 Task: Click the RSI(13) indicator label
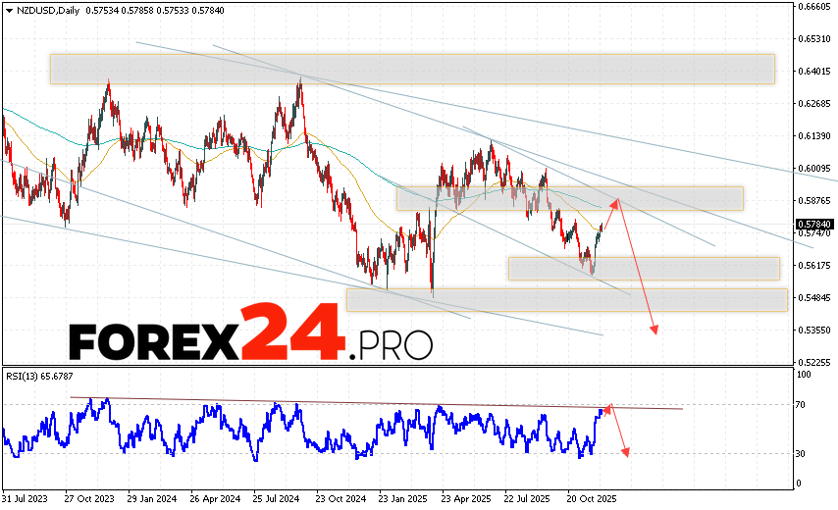point(24,376)
